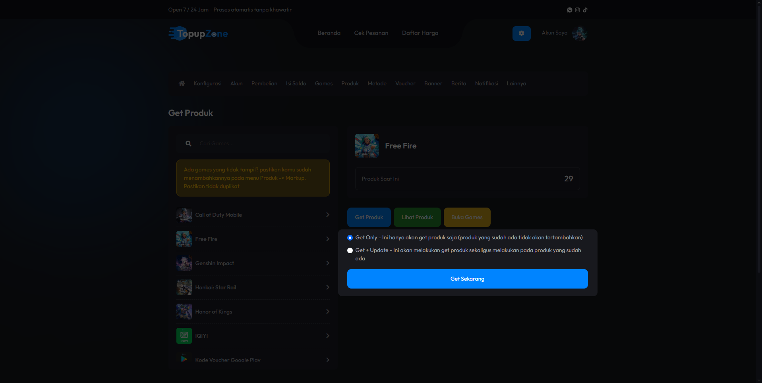Image resolution: width=762 pixels, height=383 pixels.
Task: Click the large Free Fire header image
Action: (x=367, y=146)
